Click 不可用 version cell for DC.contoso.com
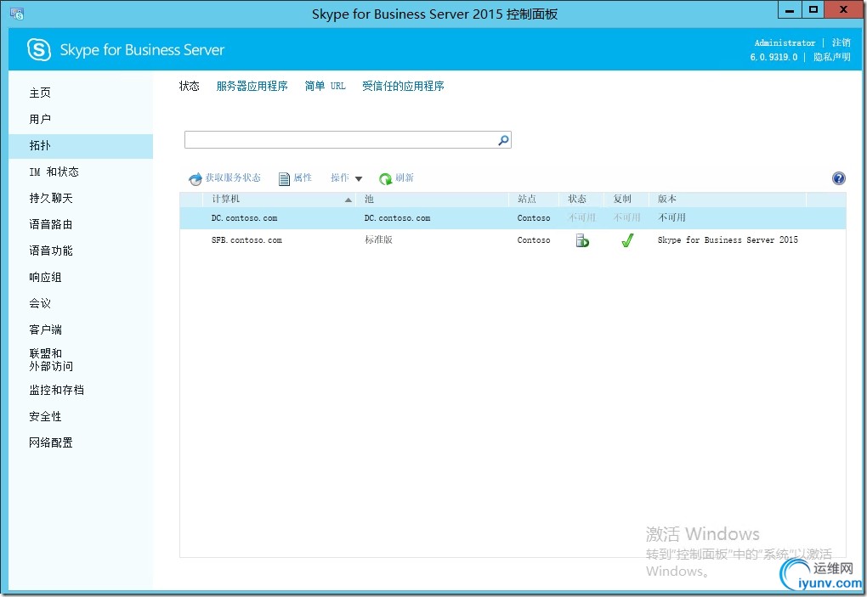Screen dimensions: 867x597 (x=671, y=218)
